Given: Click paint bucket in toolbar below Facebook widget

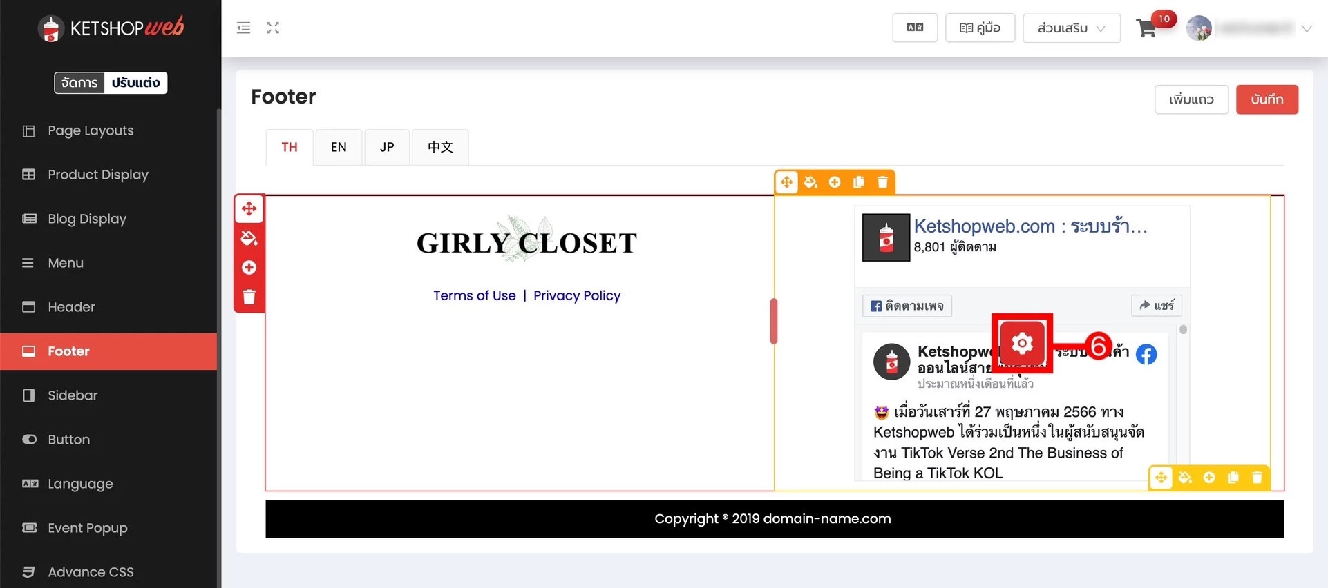Looking at the screenshot, I should [x=1186, y=478].
